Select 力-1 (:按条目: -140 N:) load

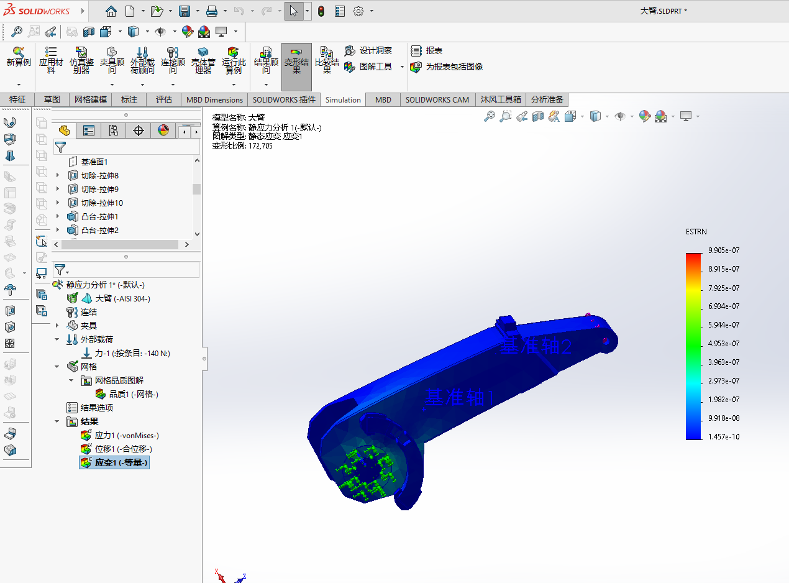pyautogui.click(x=126, y=353)
